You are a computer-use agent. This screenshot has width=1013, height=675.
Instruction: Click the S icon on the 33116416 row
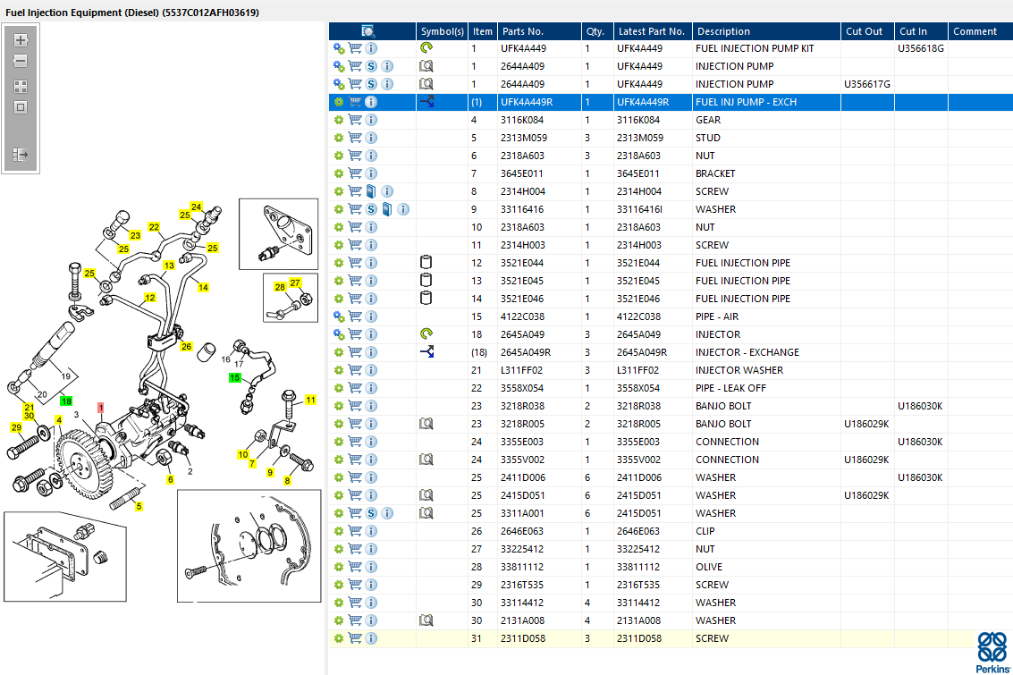coord(371,209)
